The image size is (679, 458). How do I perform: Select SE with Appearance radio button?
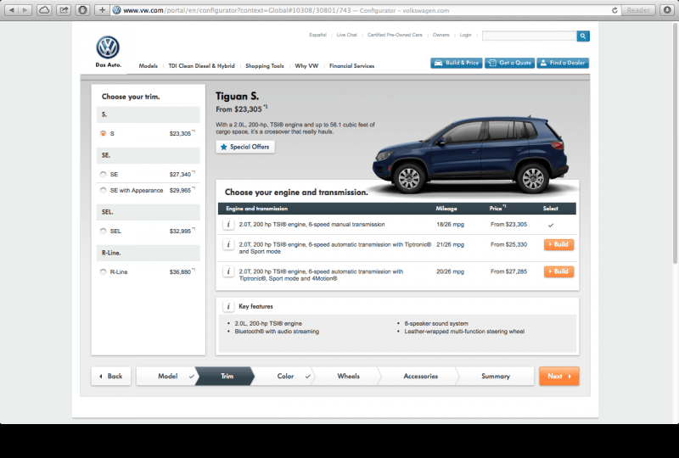pyautogui.click(x=103, y=190)
